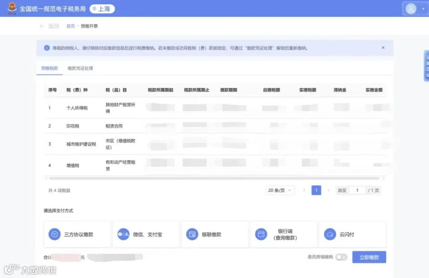Screen dimensions: 429x278
Task: Click the 银行端 wallet icon
Action: coord(261,234)
